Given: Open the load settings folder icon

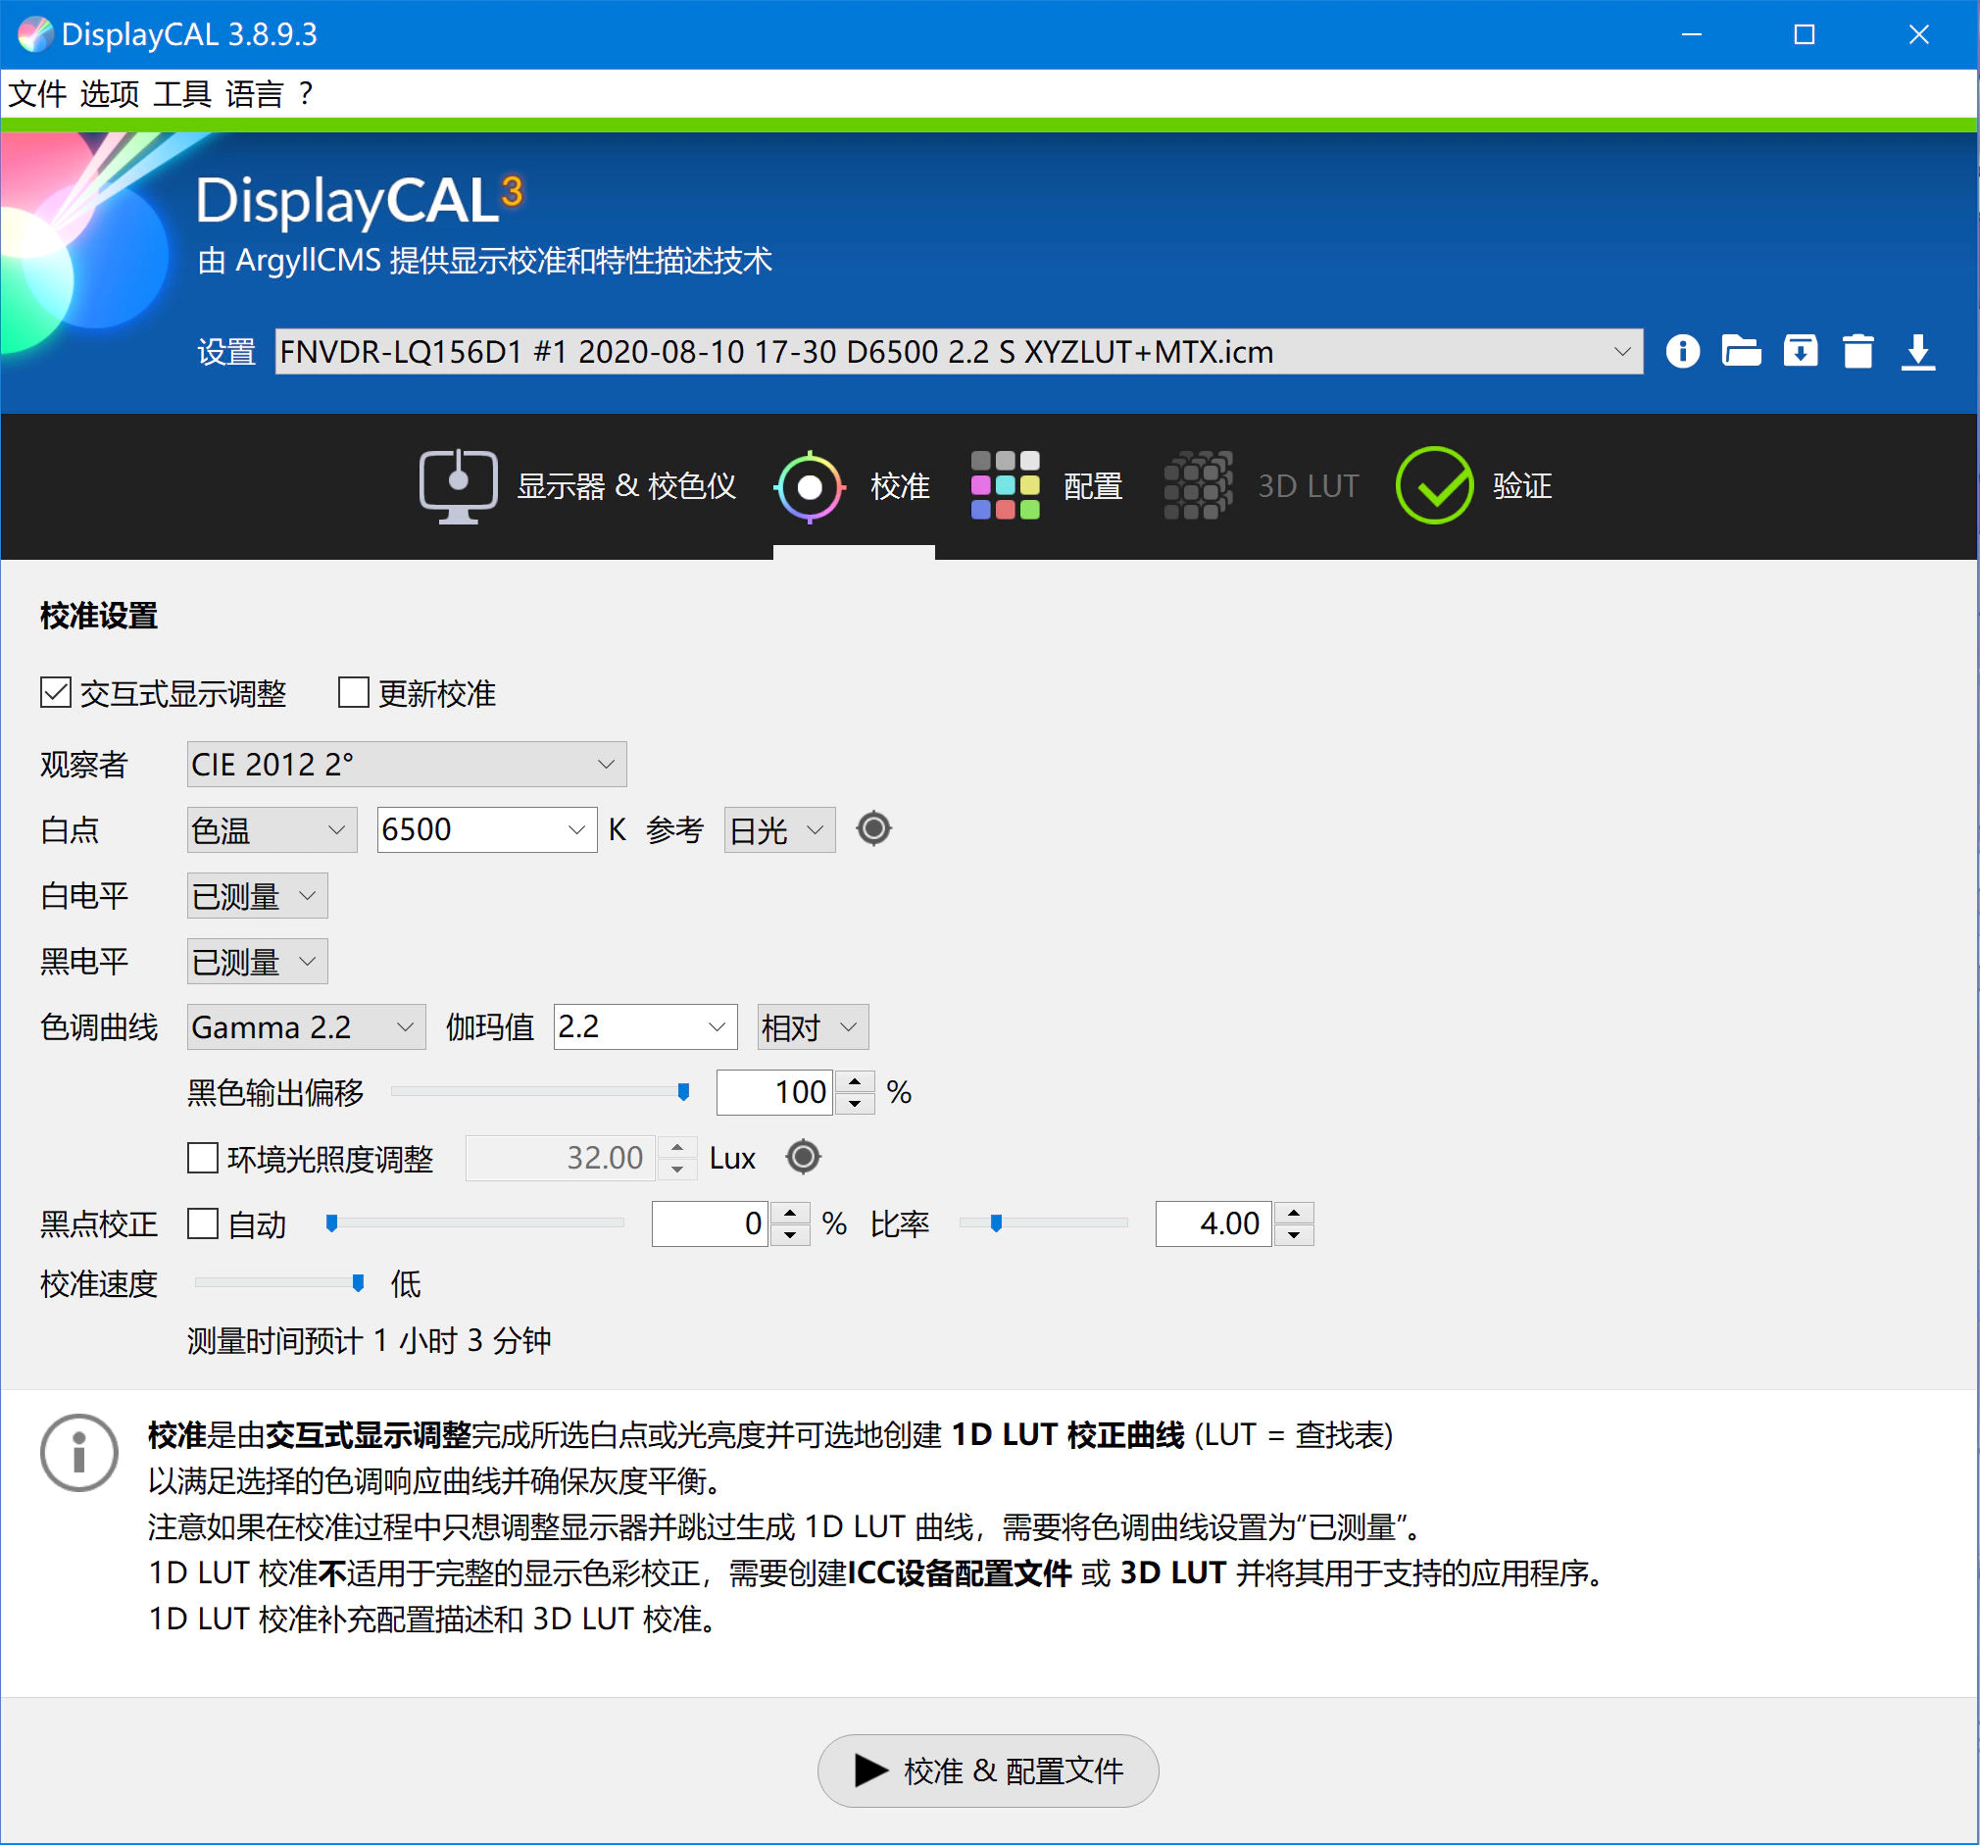Looking at the screenshot, I should 1741,352.
